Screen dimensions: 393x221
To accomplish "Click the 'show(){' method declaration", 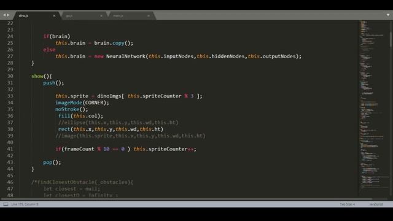I will (x=42, y=76).
